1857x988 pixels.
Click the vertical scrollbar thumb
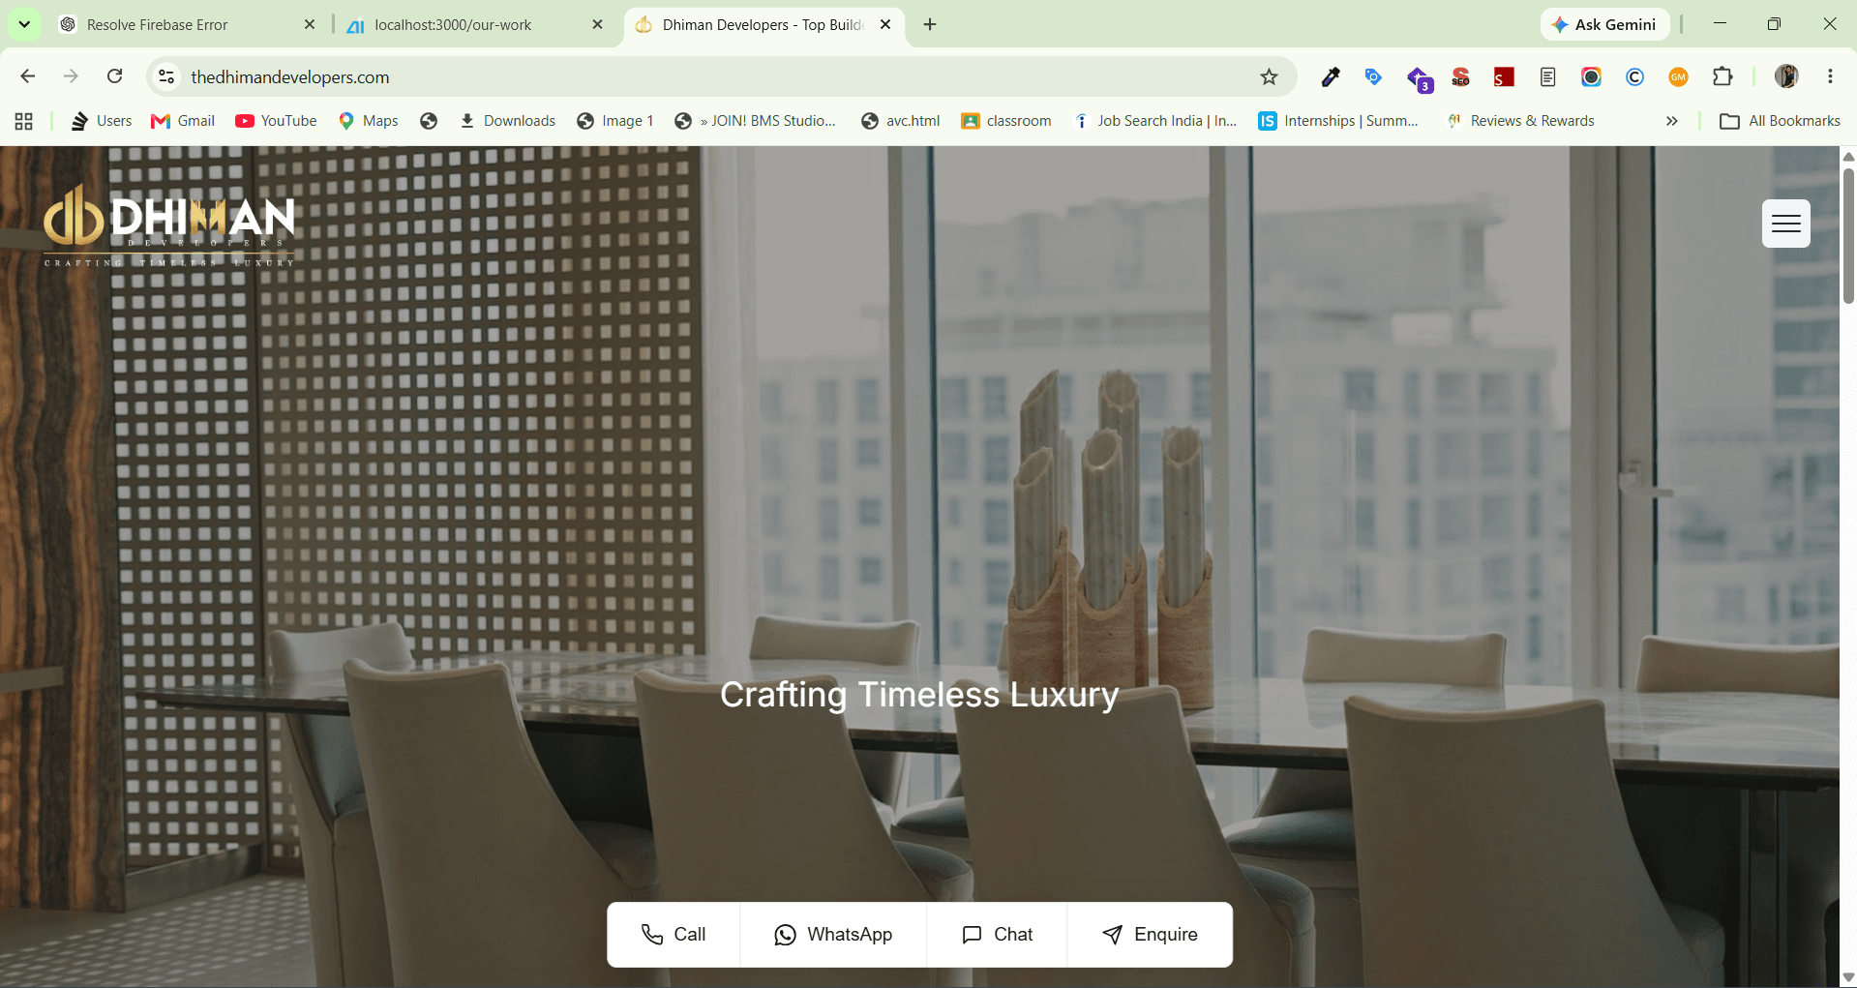pyautogui.click(x=1848, y=236)
